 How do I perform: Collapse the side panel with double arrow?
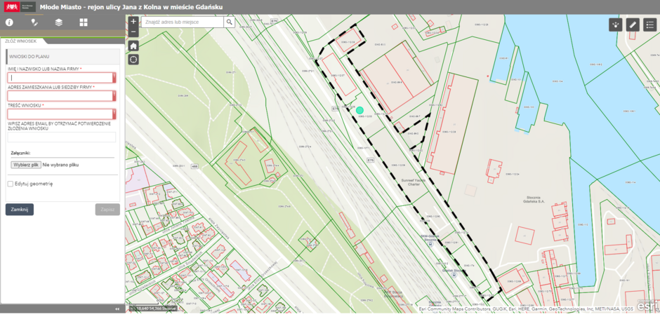click(x=117, y=308)
